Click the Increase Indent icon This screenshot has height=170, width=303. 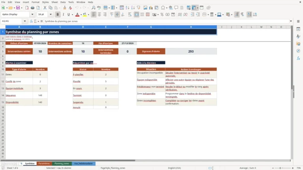point(193,15)
